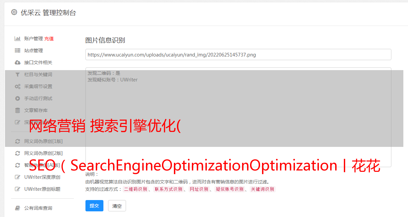Open 站点管理 menu item
The height and width of the screenshot is (217, 408).
34,51
